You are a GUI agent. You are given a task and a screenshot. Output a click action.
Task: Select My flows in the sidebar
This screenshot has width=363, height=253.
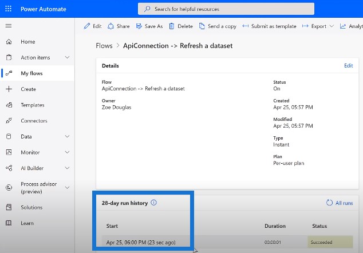pos(38,73)
